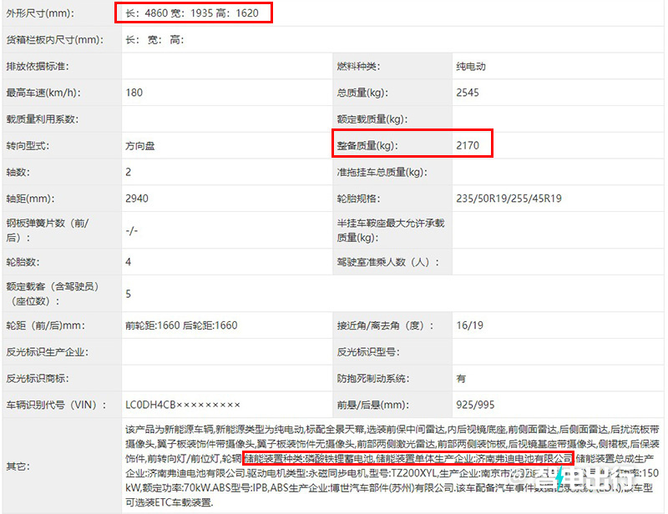Click the value 前轮距:1660 后轮距:1660
668x514 pixels.
(x=181, y=325)
